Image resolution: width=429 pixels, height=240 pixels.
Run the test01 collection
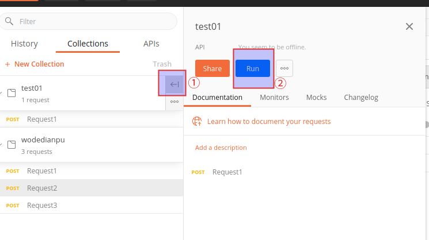pos(253,68)
